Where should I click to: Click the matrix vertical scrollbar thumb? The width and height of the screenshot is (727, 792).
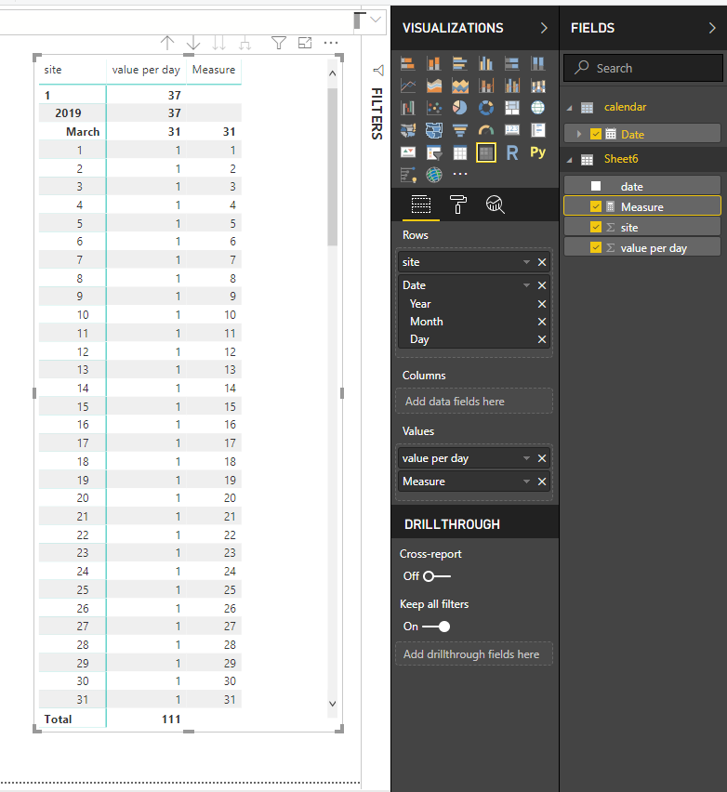332,166
